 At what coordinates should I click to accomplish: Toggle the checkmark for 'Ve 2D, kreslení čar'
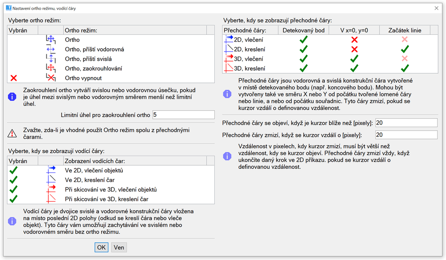(14, 180)
